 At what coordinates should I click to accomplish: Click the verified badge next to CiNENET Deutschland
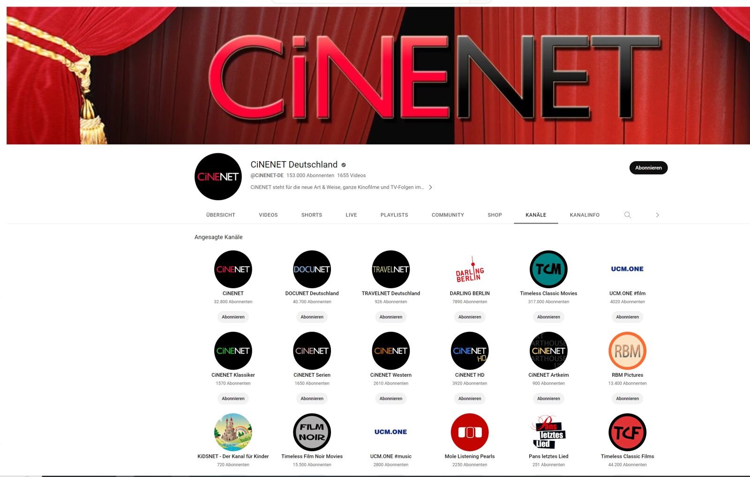pyautogui.click(x=344, y=165)
